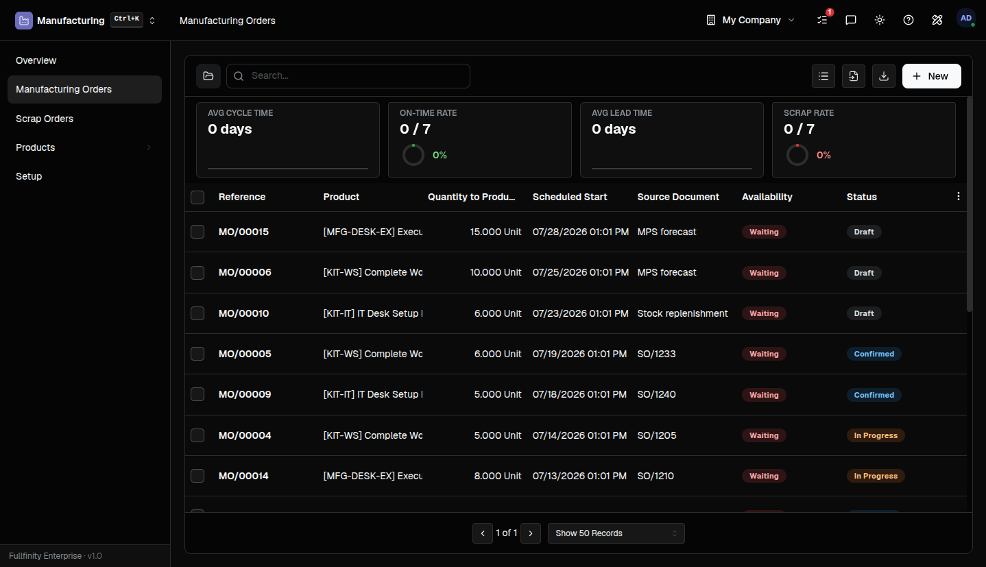
Task: Select the checkbox for MO/00015
Action: pyautogui.click(x=197, y=232)
